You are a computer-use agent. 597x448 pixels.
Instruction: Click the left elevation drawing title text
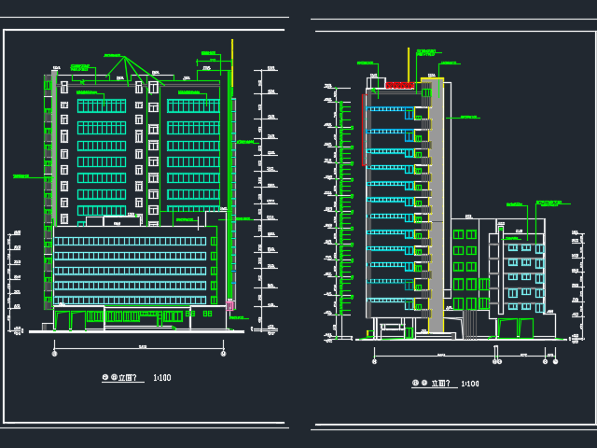click(119, 378)
